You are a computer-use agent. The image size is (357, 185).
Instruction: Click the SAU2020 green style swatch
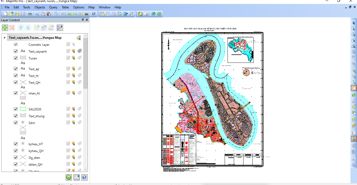pos(23,109)
